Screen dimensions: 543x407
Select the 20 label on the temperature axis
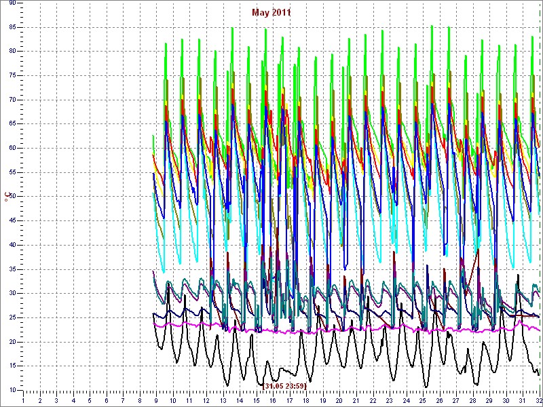coord(12,342)
